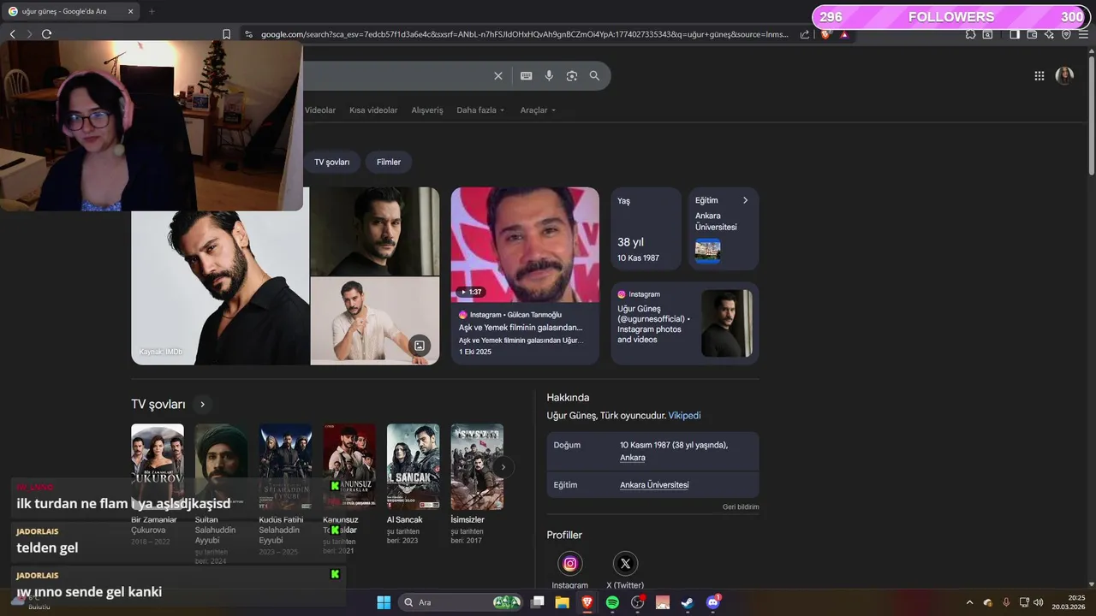Open the share icon in the address bar
The image size is (1096, 616).
[x=805, y=34]
